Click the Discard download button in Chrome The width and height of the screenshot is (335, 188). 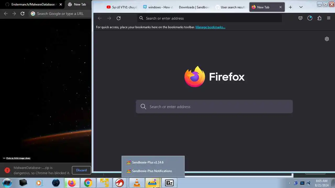point(81,170)
